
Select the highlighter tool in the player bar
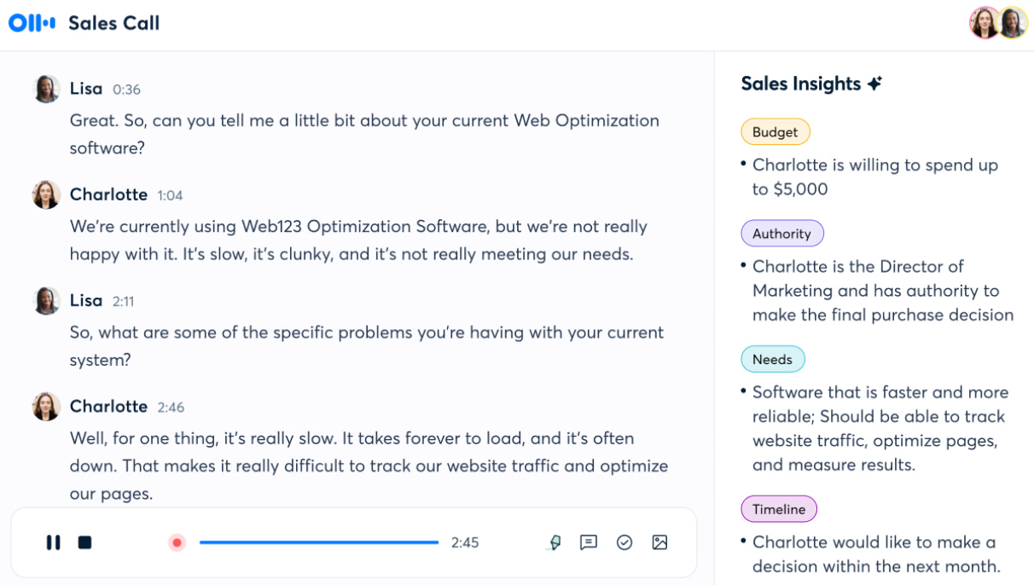(x=554, y=542)
